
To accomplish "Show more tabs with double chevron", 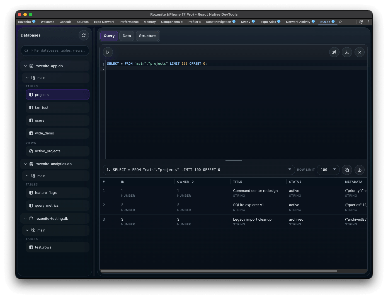I will point(340,22).
